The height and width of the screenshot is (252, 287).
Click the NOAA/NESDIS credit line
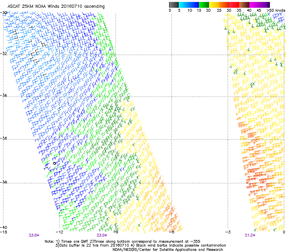click(x=168, y=250)
